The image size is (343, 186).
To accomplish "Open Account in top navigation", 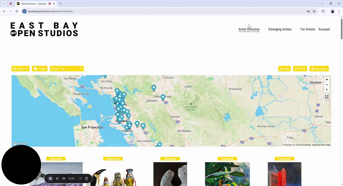I will [324, 29].
